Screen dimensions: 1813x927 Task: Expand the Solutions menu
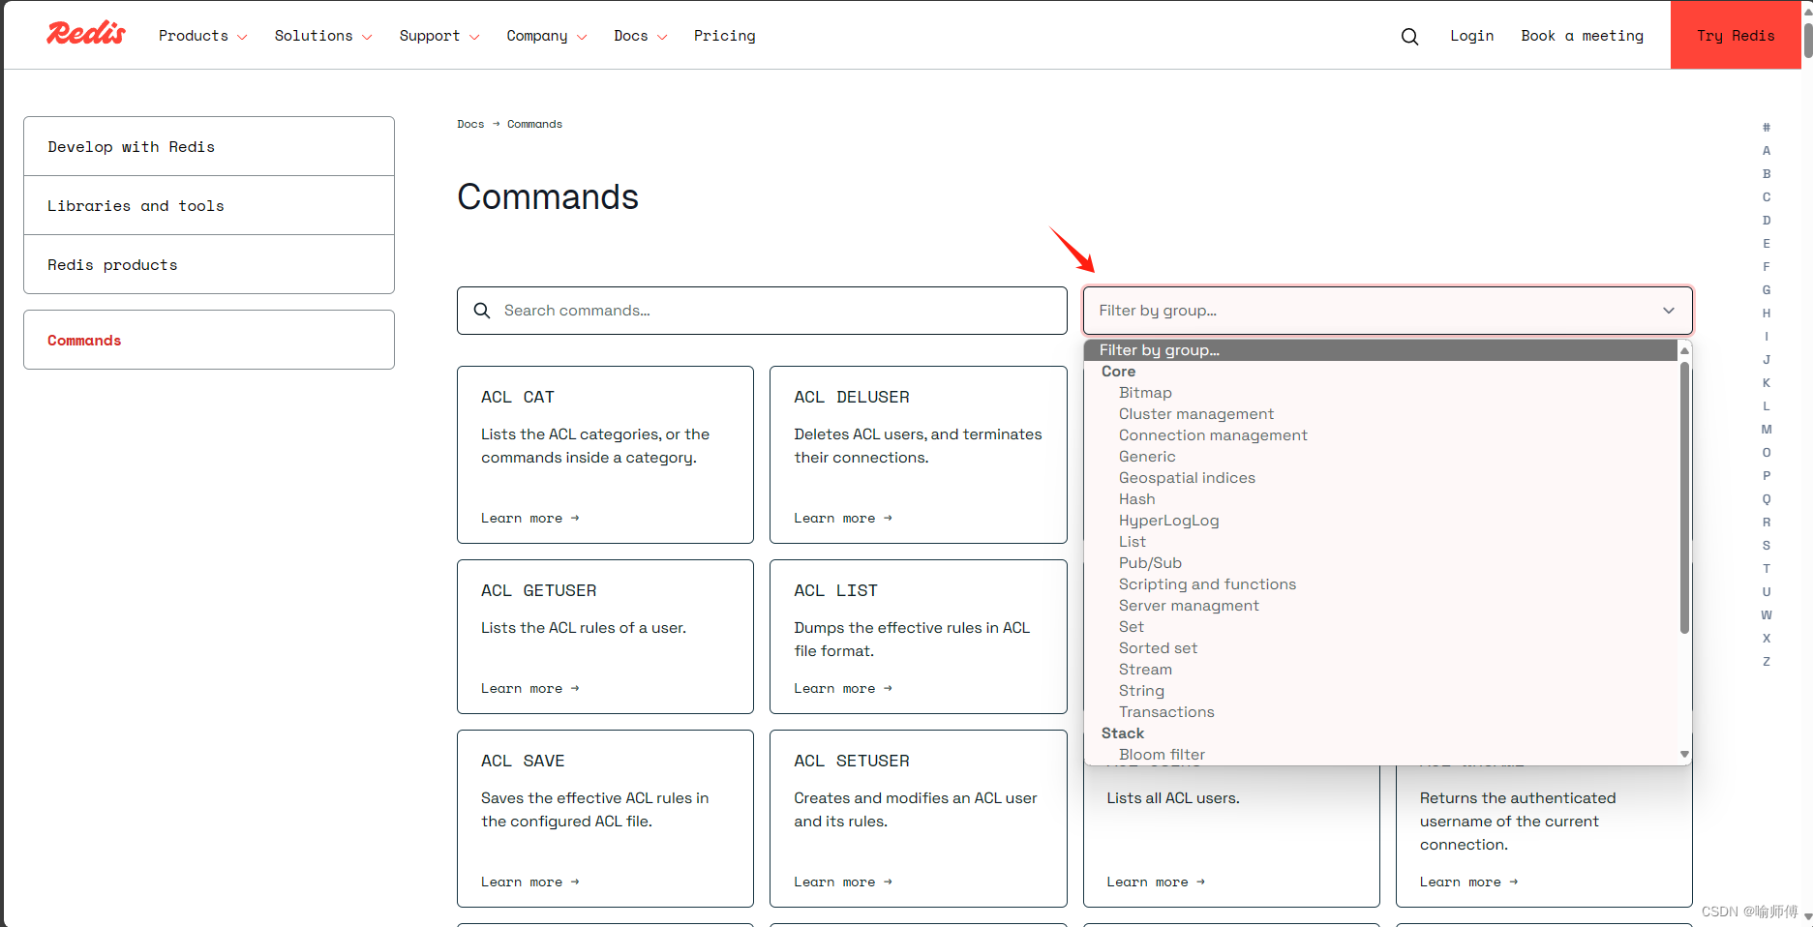(x=322, y=36)
